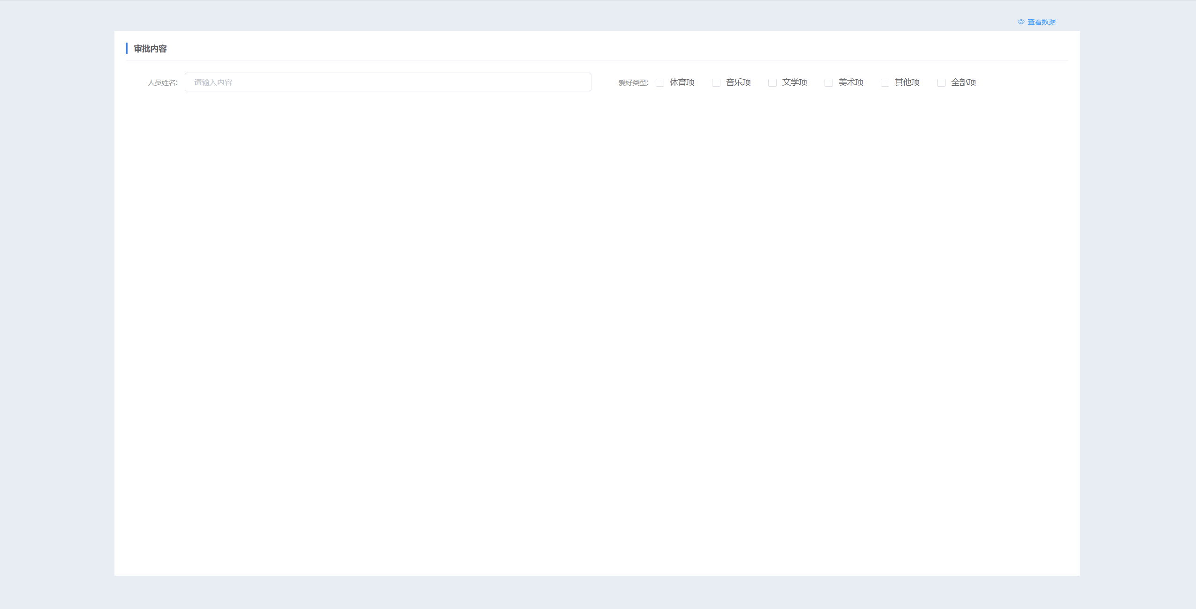Viewport: 1196px width, 609px height.
Task: Click the empty white panel below the form
Action: 596,328
